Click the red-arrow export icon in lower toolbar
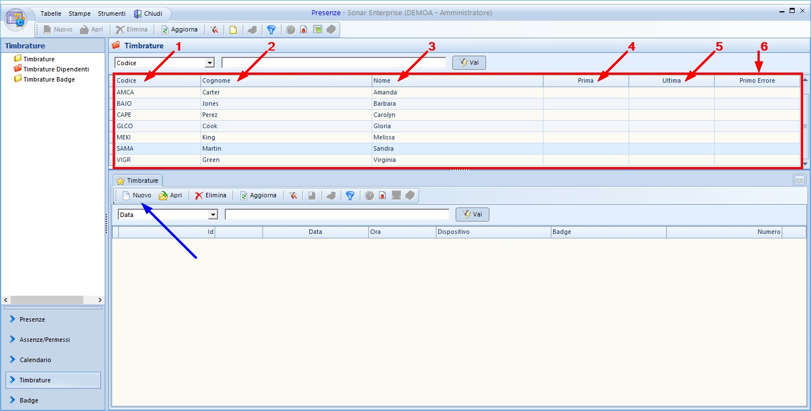This screenshot has height=411, width=811. click(x=382, y=196)
